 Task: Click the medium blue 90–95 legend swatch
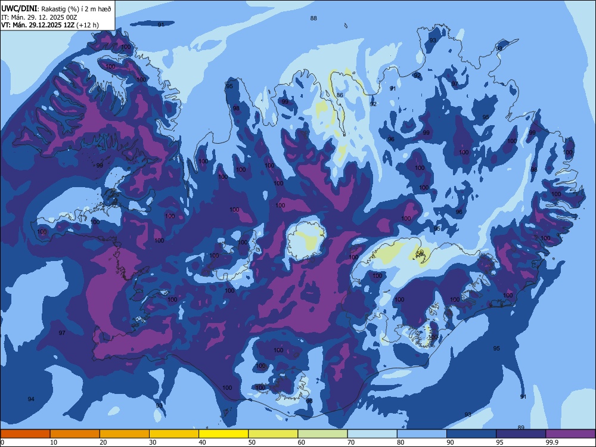[471, 434]
